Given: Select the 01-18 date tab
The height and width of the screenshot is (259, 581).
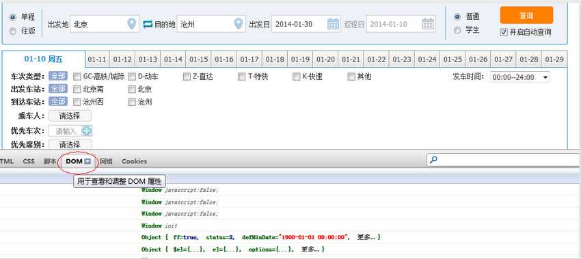Looking at the screenshot, I should [275, 59].
